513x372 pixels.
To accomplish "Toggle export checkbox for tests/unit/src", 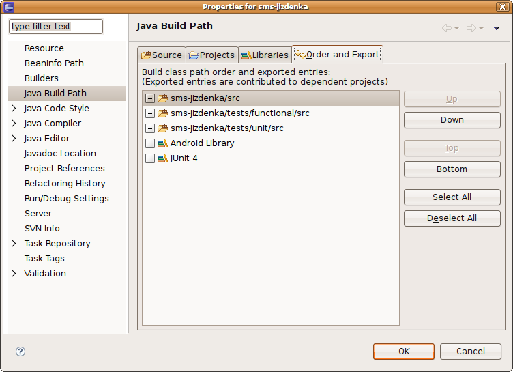I will click(150, 128).
